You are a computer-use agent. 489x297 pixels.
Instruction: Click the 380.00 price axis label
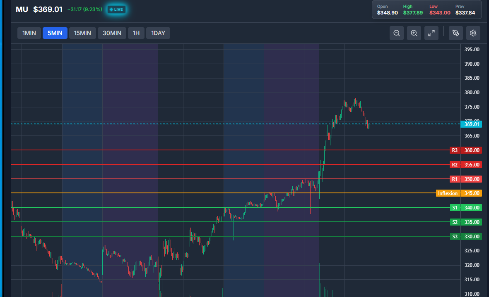click(x=472, y=93)
